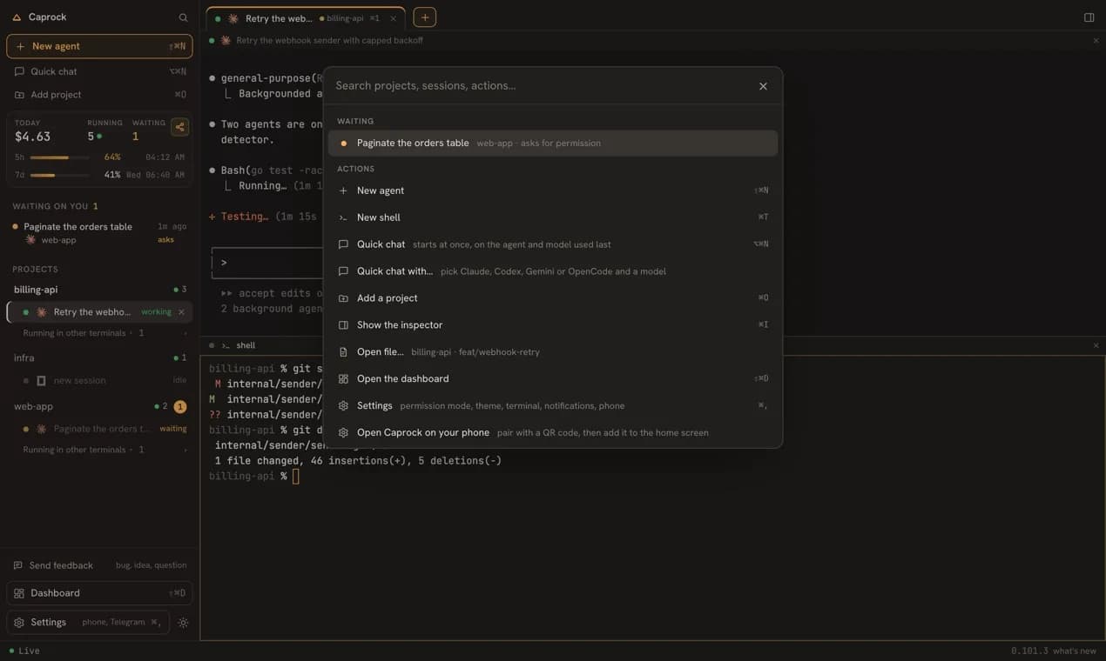Click the palette search input field
The height and width of the screenshot is (661, 1106).
542,86
